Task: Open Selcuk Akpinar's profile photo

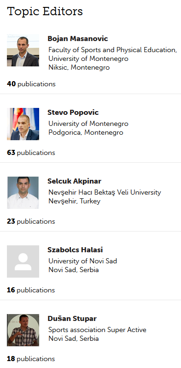Action: pos(23,193)
